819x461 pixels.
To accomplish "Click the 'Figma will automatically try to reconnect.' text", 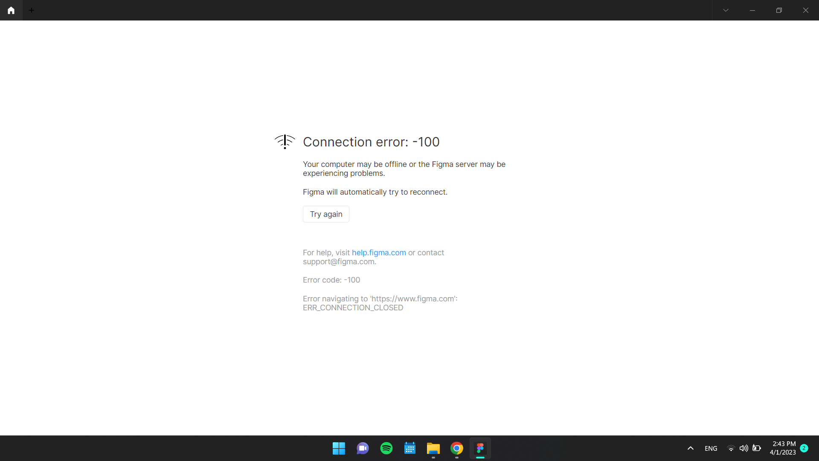I will tap(375, 192).
